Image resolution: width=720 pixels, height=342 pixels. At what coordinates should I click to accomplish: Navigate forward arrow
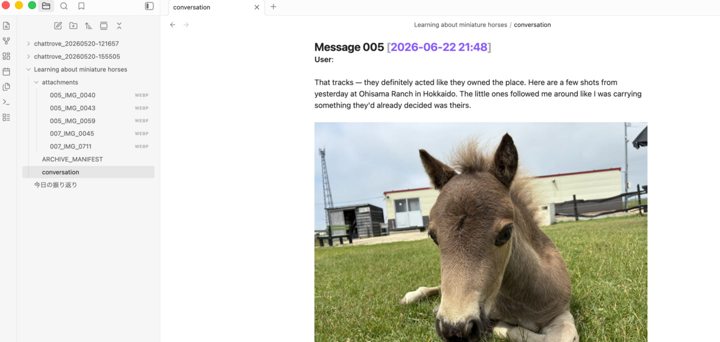pyautogui.click(x=186, y=25)
